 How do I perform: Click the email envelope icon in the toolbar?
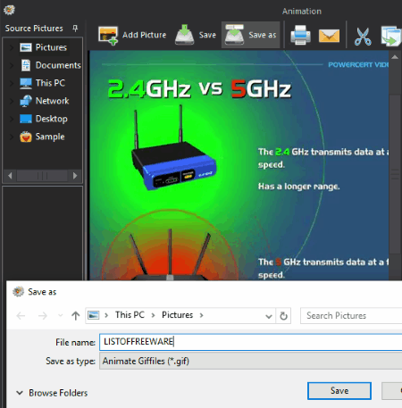329,36
